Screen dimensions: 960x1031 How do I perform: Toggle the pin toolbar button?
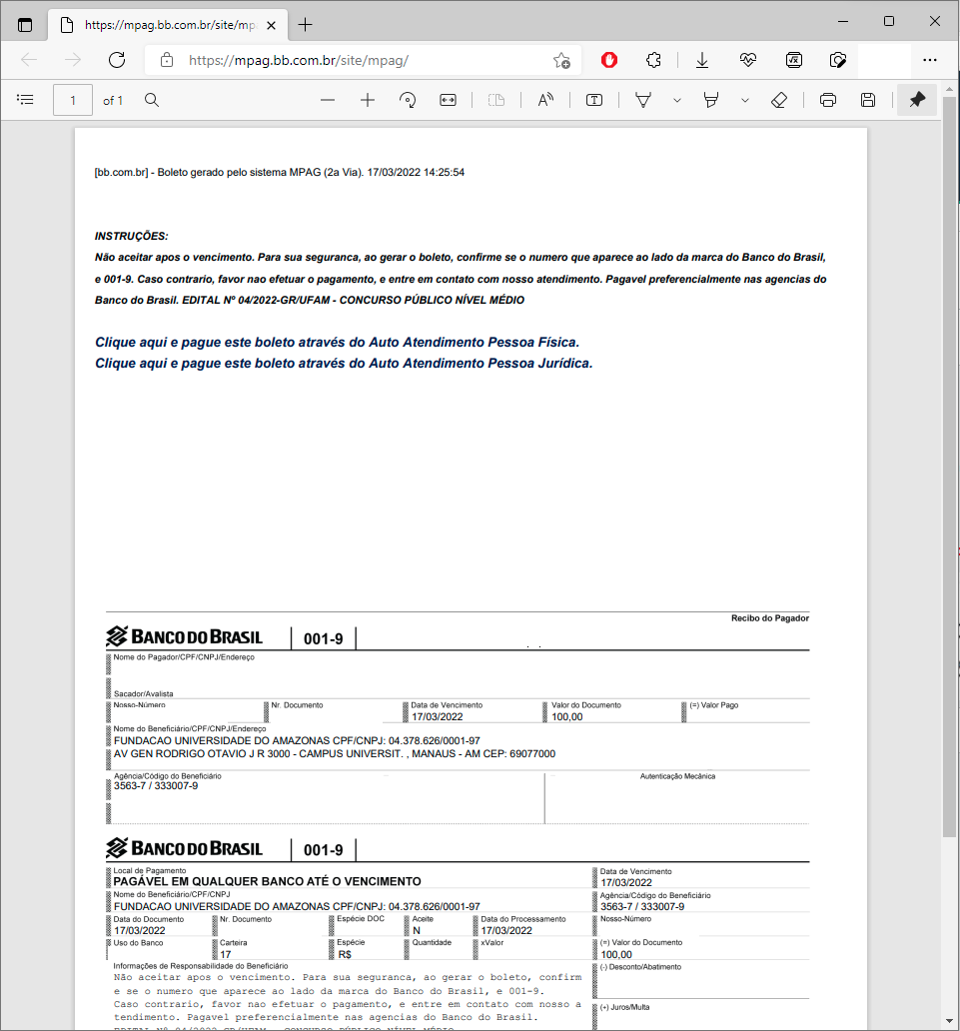[917, 100]
